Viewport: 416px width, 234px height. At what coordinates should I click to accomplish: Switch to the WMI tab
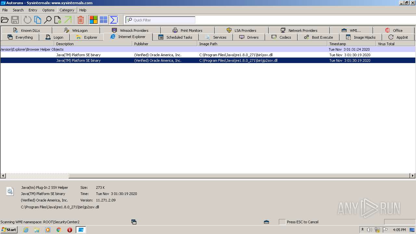coord(351,30)
